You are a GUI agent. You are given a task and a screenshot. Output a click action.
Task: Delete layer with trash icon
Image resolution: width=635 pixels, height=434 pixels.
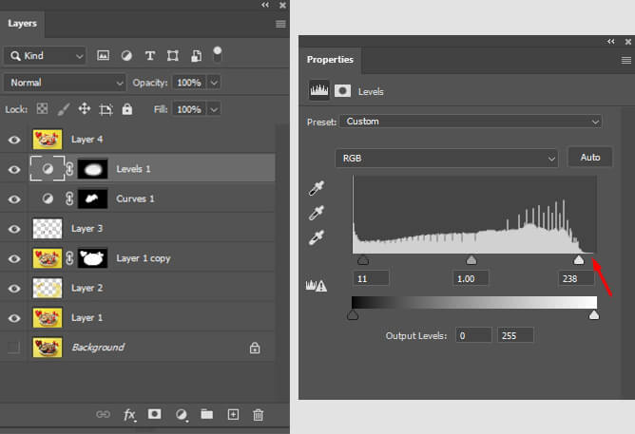point(258,415)
